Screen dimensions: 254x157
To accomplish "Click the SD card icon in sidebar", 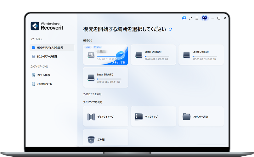I will point(33,57).
